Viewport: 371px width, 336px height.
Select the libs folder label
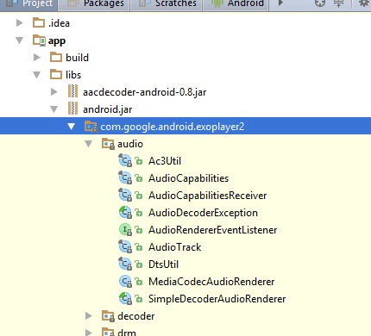coord(73,75)
